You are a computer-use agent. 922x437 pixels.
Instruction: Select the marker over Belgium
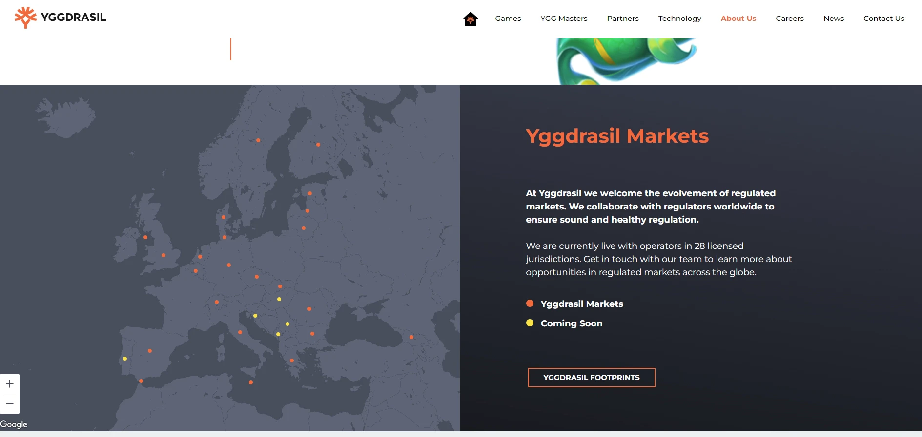click(196, 271)
